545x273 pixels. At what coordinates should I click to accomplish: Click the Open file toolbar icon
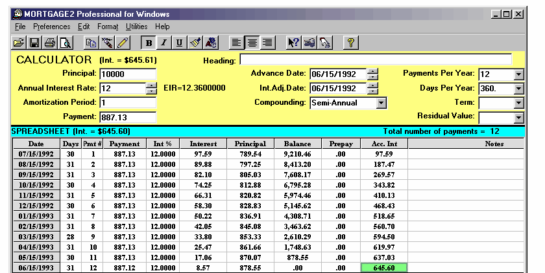19,43
